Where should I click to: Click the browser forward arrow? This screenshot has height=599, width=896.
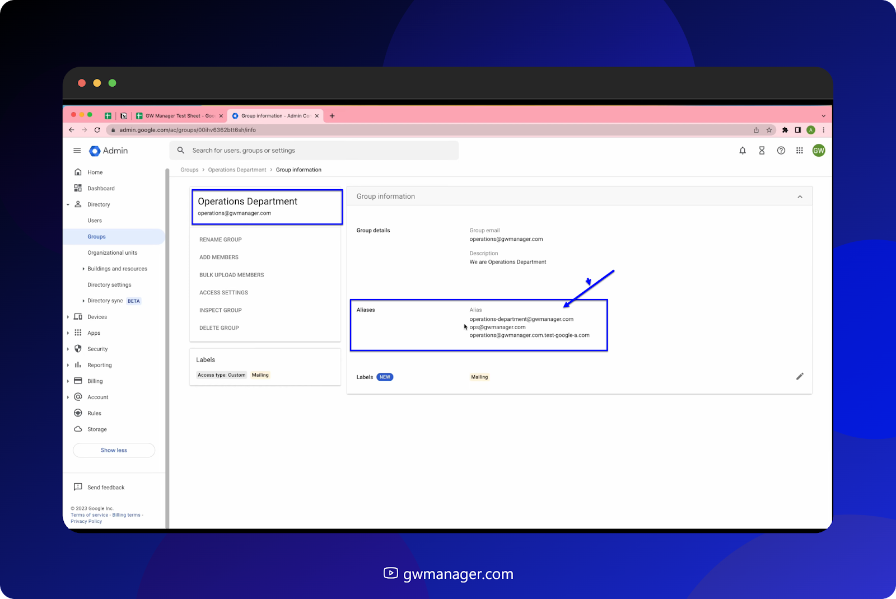85,130
